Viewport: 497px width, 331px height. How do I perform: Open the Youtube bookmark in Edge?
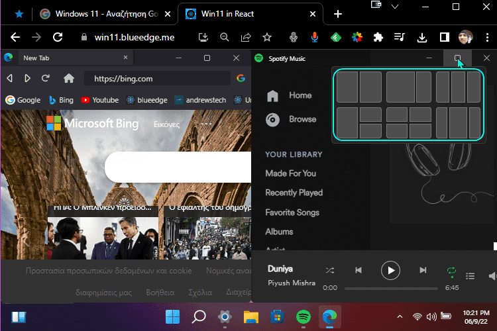click(x=99, y=100)
